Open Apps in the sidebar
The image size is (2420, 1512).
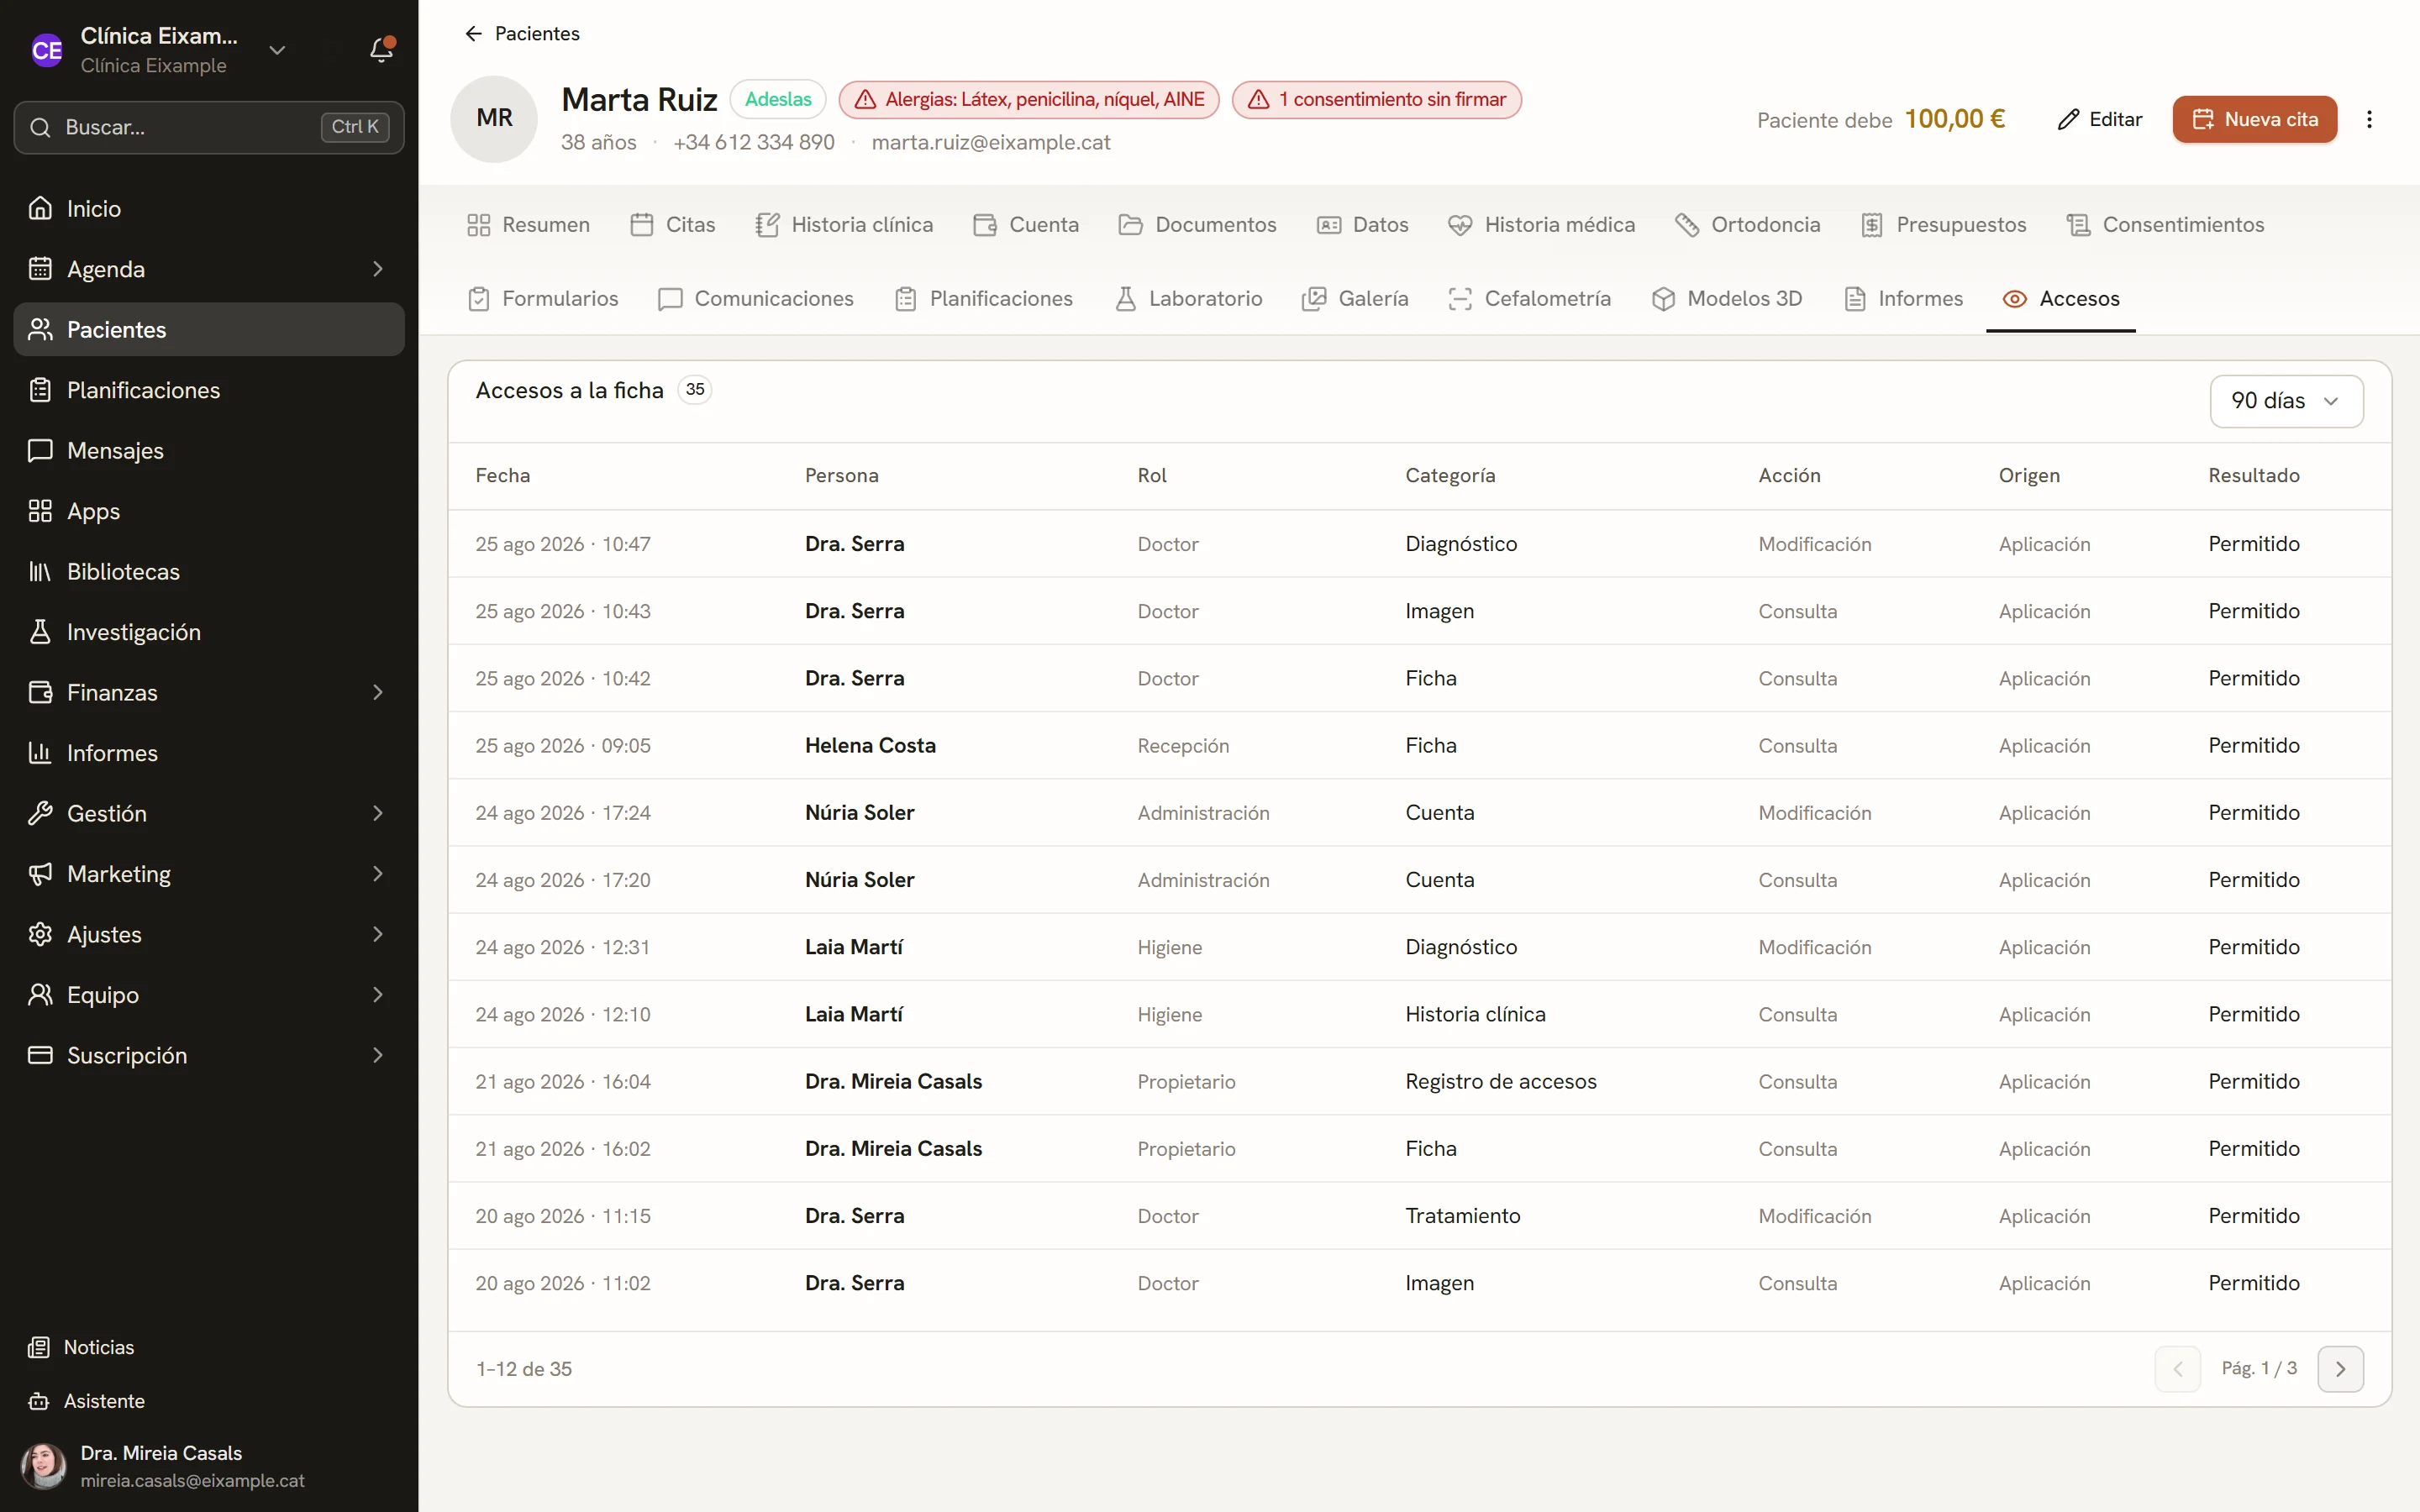(x=209, y=511)
